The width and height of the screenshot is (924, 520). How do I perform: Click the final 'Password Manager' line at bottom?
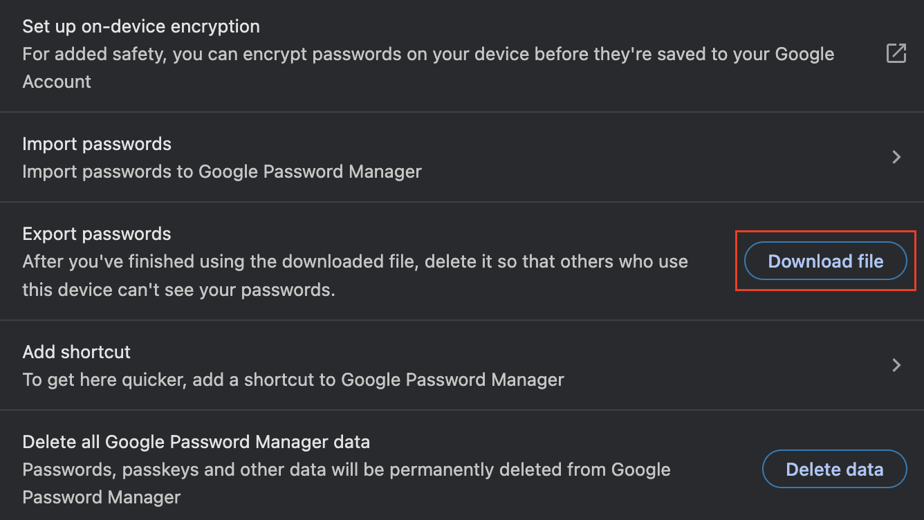pos(102,497)
